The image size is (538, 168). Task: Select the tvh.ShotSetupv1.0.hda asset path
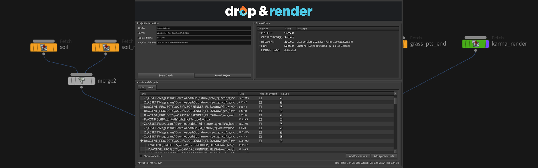pos(177,120)
